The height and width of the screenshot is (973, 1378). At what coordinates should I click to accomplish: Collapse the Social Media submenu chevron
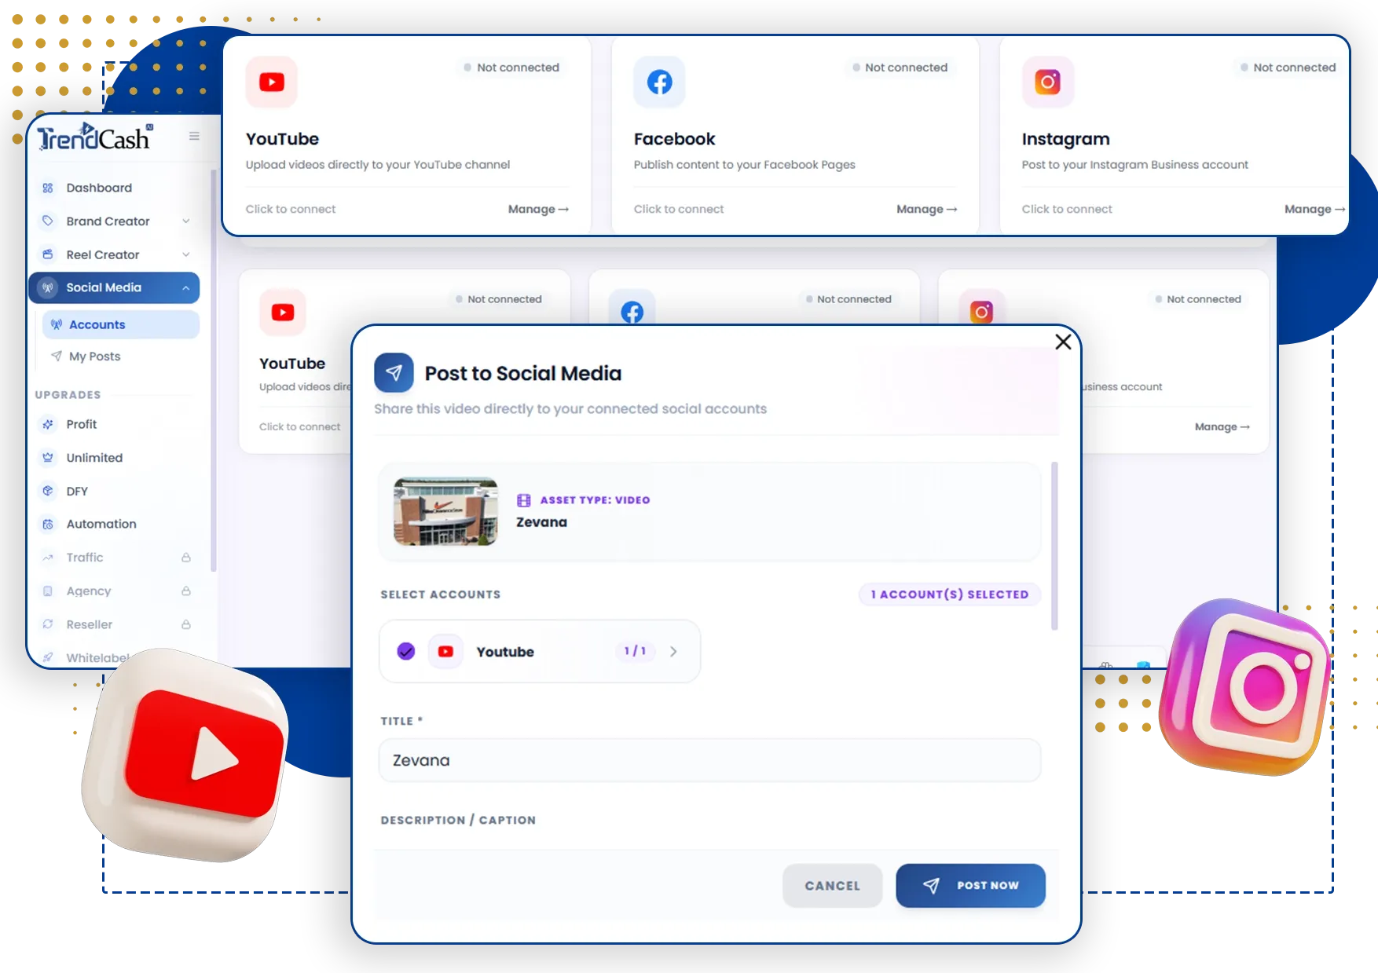[x=186, y=288]
